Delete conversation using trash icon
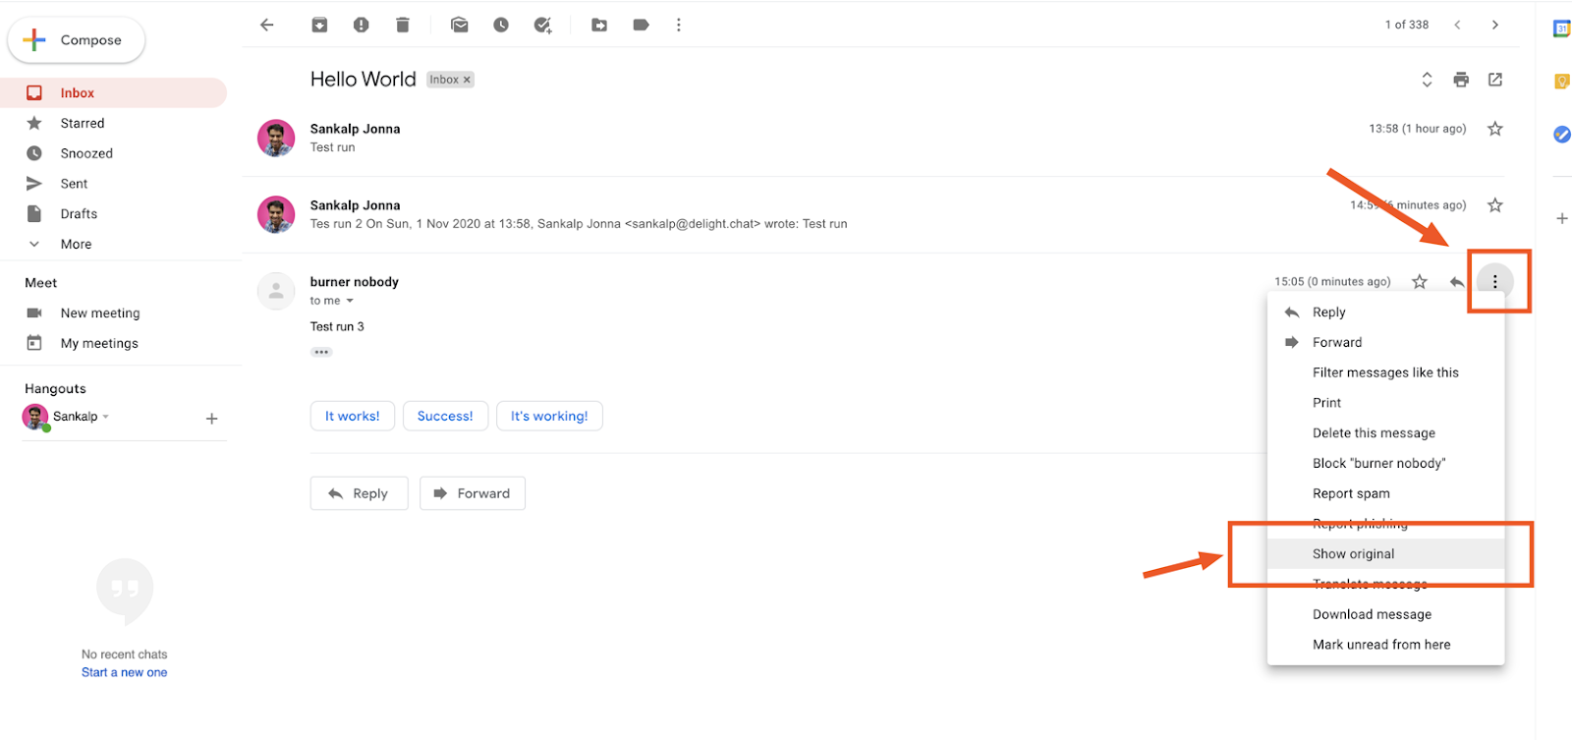 pyautogui.click(x=403, y=26)
